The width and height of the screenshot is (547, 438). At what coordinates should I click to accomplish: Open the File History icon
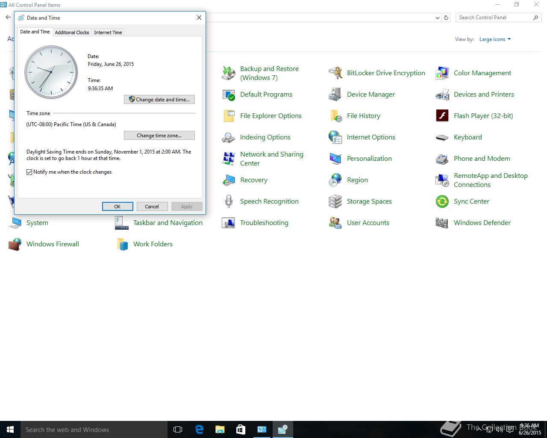(335, 116)
